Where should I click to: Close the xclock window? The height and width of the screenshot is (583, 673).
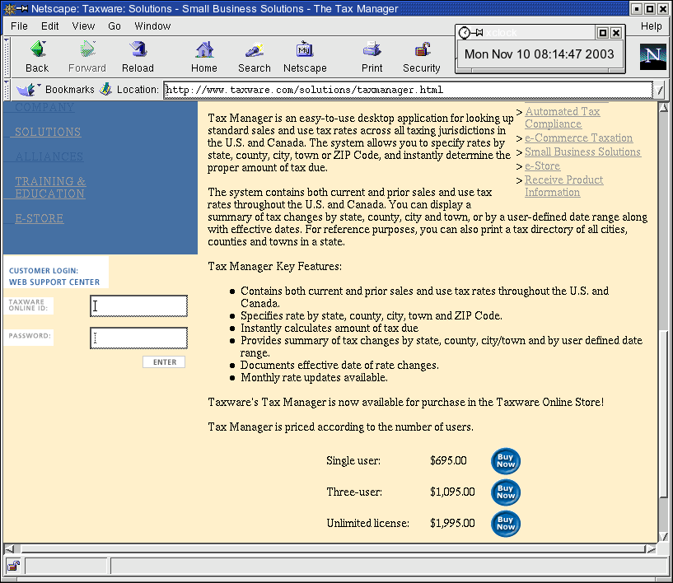616,33
